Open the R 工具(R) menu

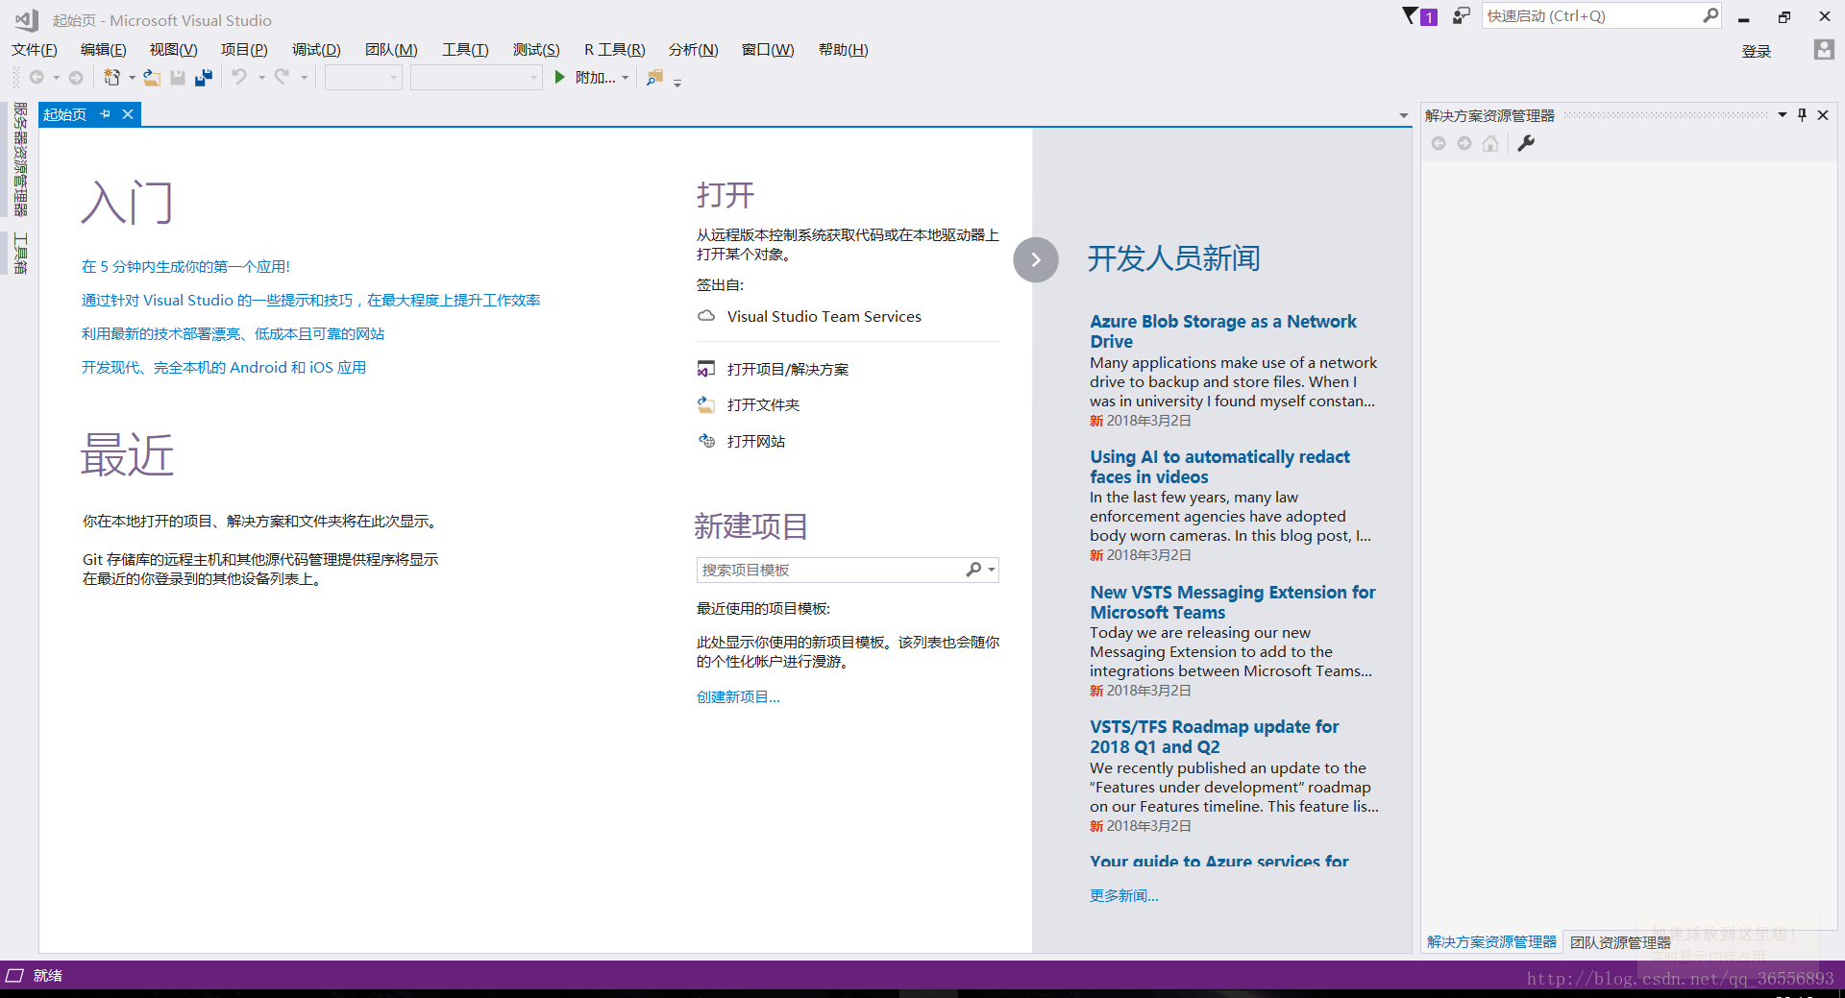click(614, 50)
